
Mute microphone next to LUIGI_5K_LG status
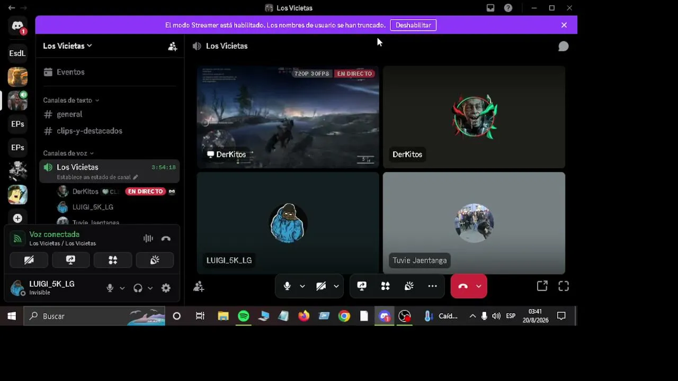[110, 288]
